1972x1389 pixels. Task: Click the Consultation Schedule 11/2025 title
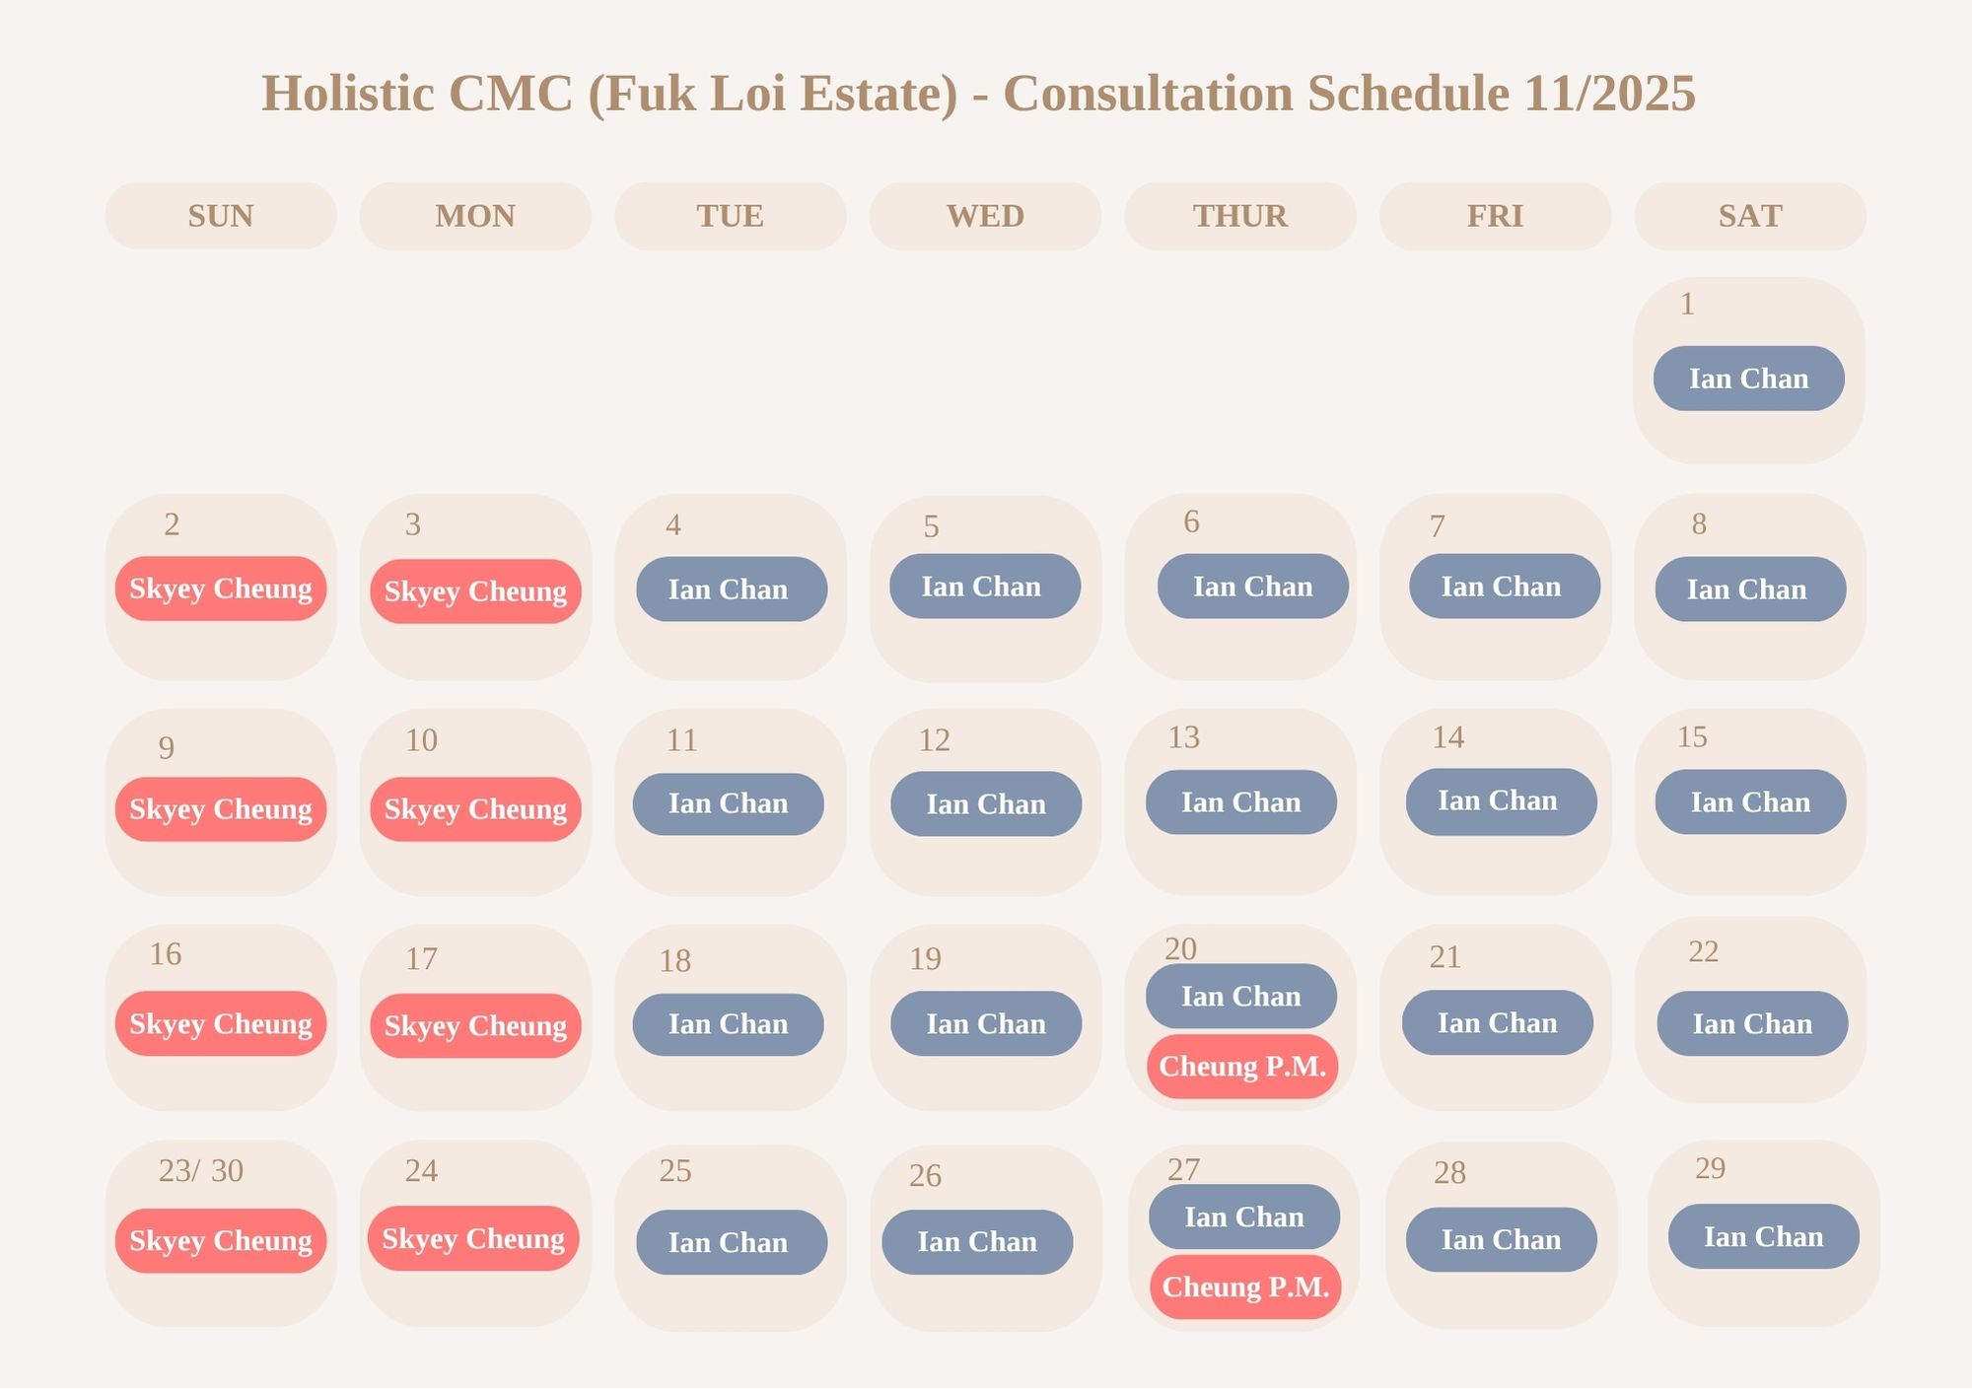978,94
